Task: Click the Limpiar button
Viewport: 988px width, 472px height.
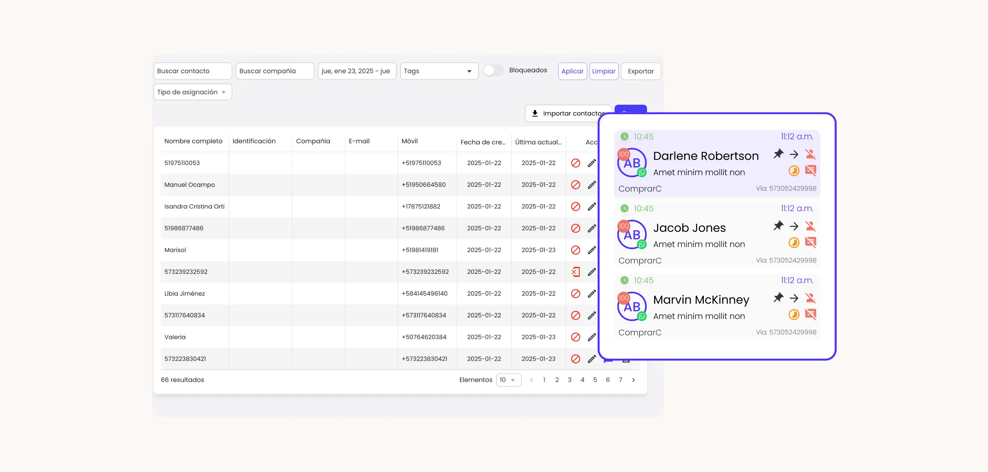Action: click(x=604, y=71)
